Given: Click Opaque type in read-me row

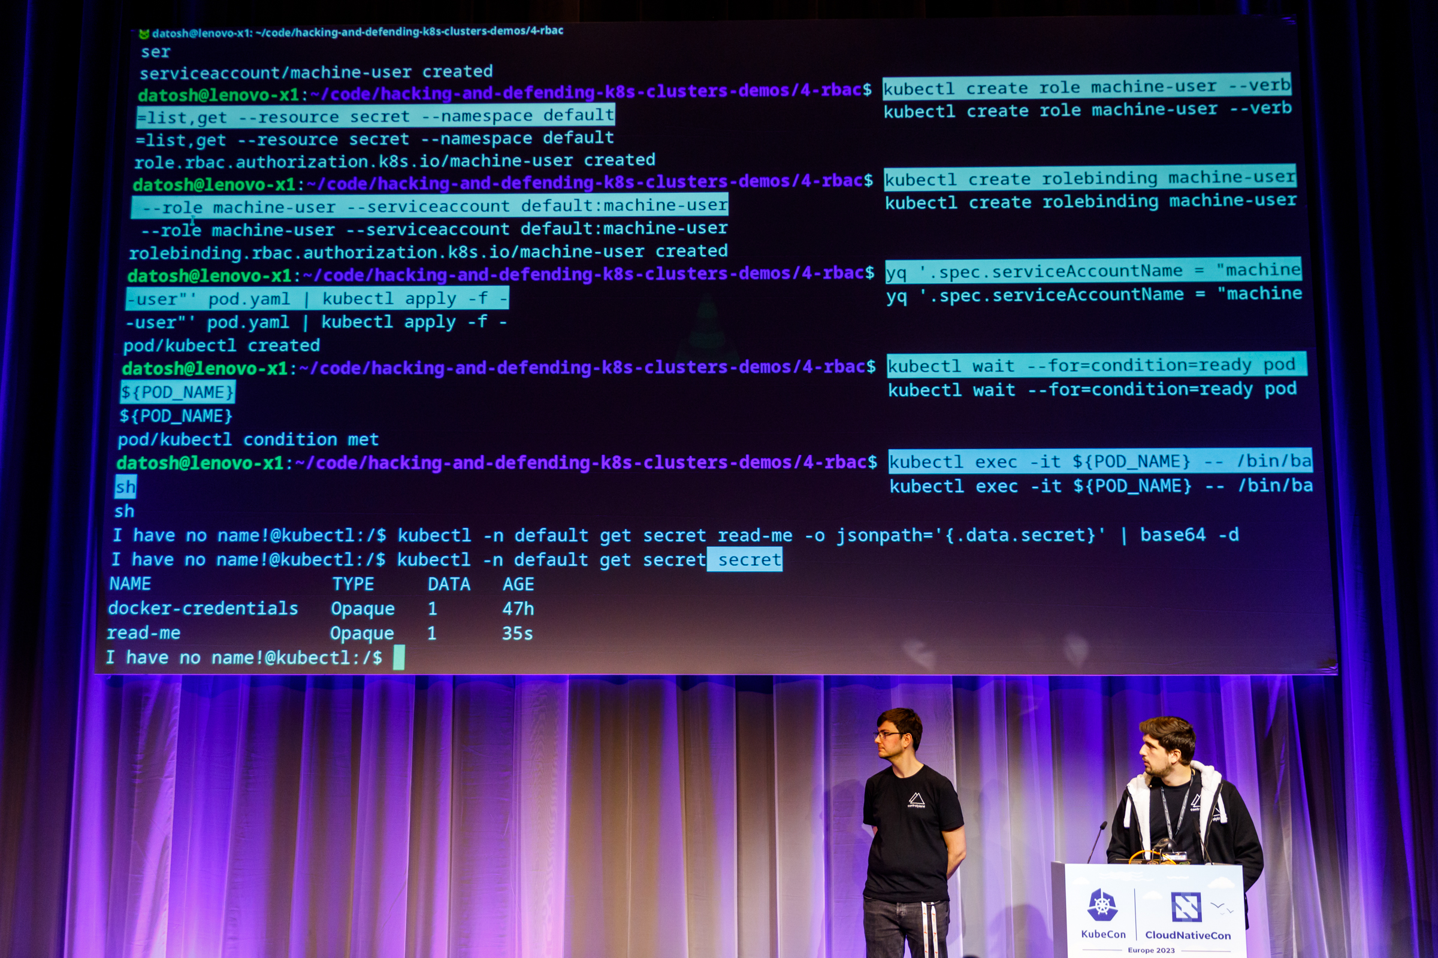Looking at the screenshot, I should pyautogui.click(x=362, y=633).
